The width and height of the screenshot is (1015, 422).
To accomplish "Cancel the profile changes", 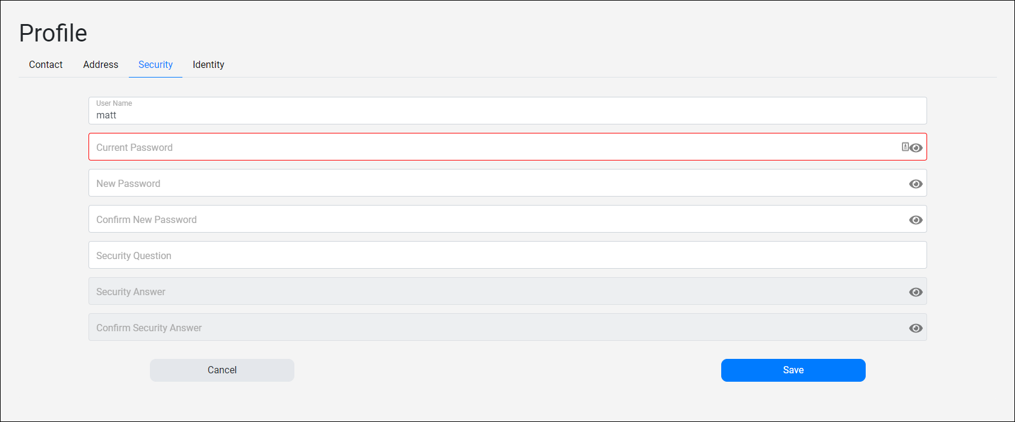I will pyautogui.click(x=222, y=370).
